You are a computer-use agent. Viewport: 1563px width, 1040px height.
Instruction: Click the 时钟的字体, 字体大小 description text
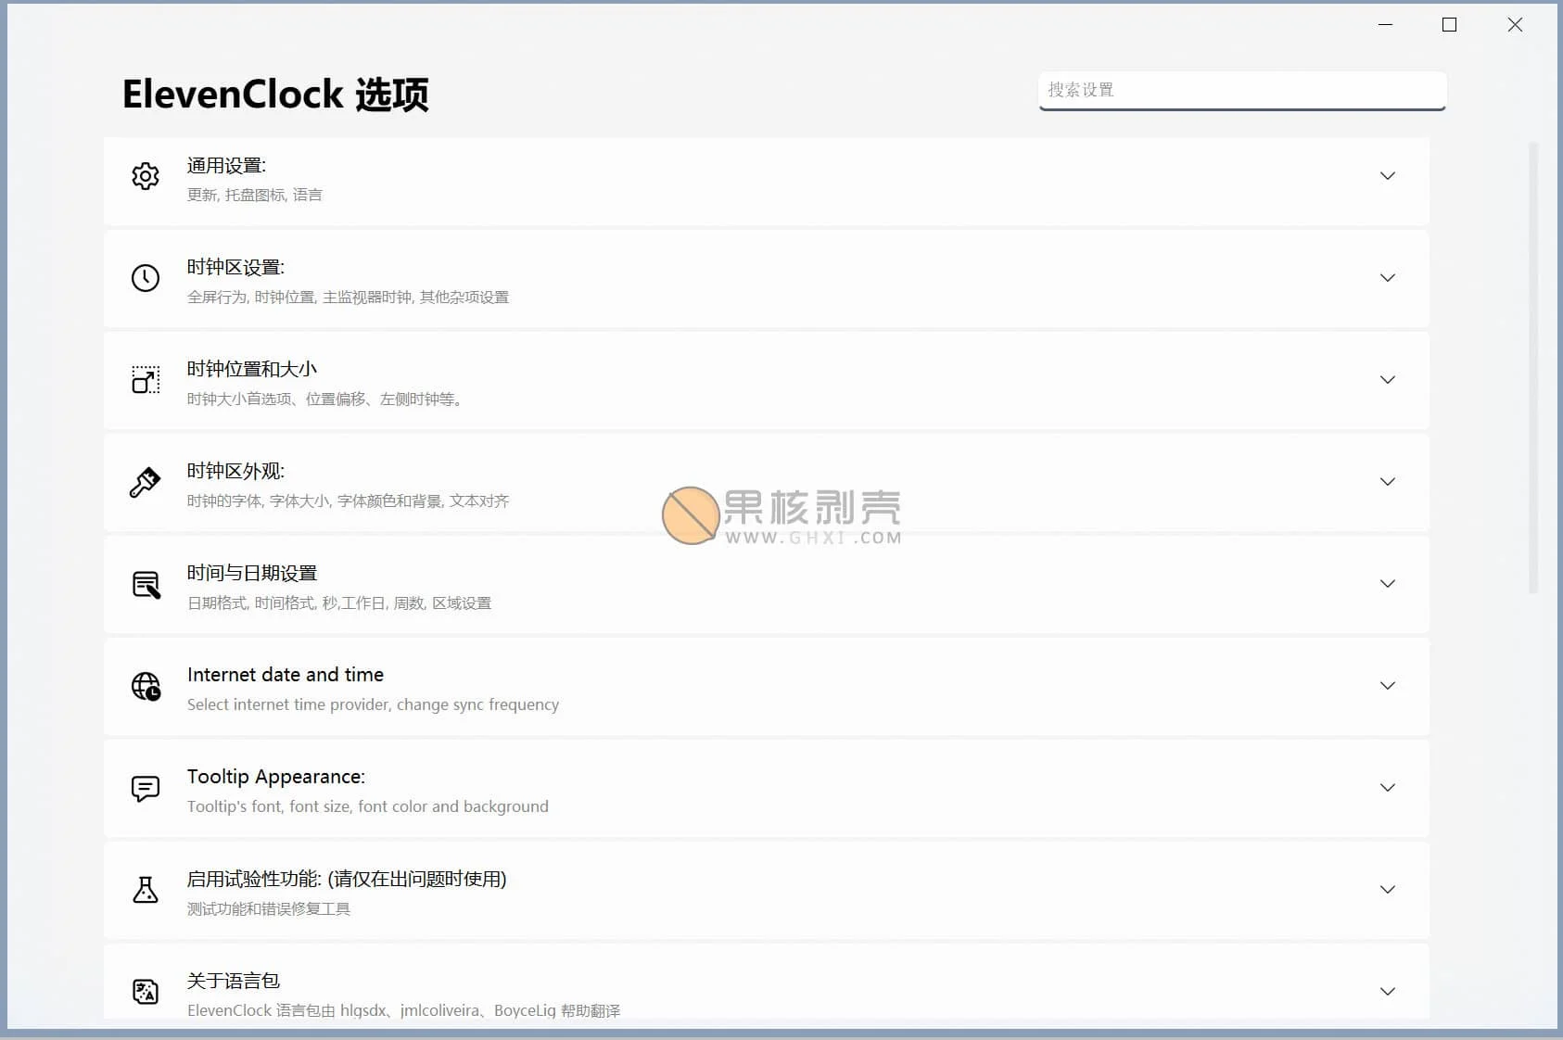348,501
